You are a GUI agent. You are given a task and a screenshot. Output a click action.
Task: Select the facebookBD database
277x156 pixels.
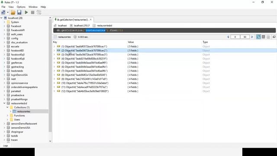[17, 51]
